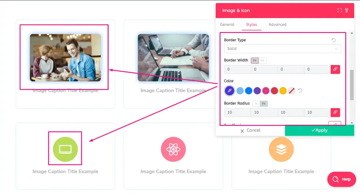
Task: Open the Border Type Solid dropdown
Action: point(283,49)
